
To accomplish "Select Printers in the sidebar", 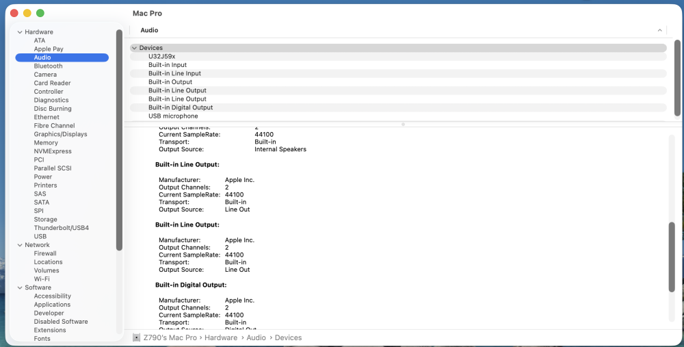I will (46, 185).
